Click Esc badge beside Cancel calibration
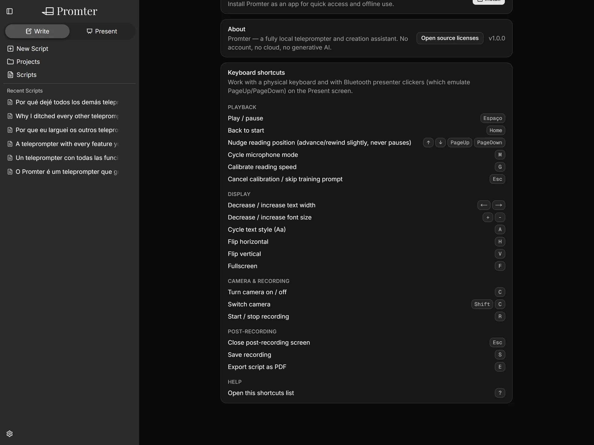 497,179
